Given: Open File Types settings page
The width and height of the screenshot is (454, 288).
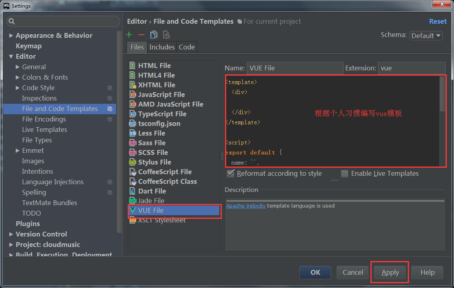Looking at the screenshot, I should [x=37, y=140].
